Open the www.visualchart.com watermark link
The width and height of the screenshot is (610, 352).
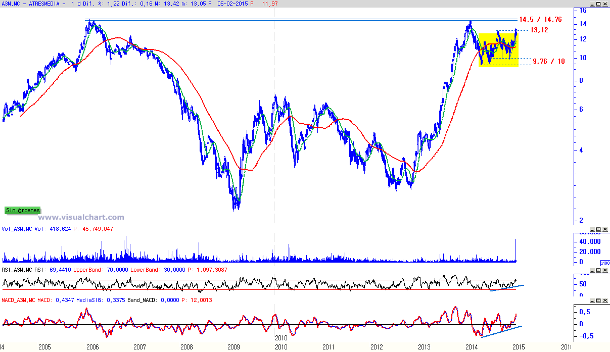tap(81, 217)
